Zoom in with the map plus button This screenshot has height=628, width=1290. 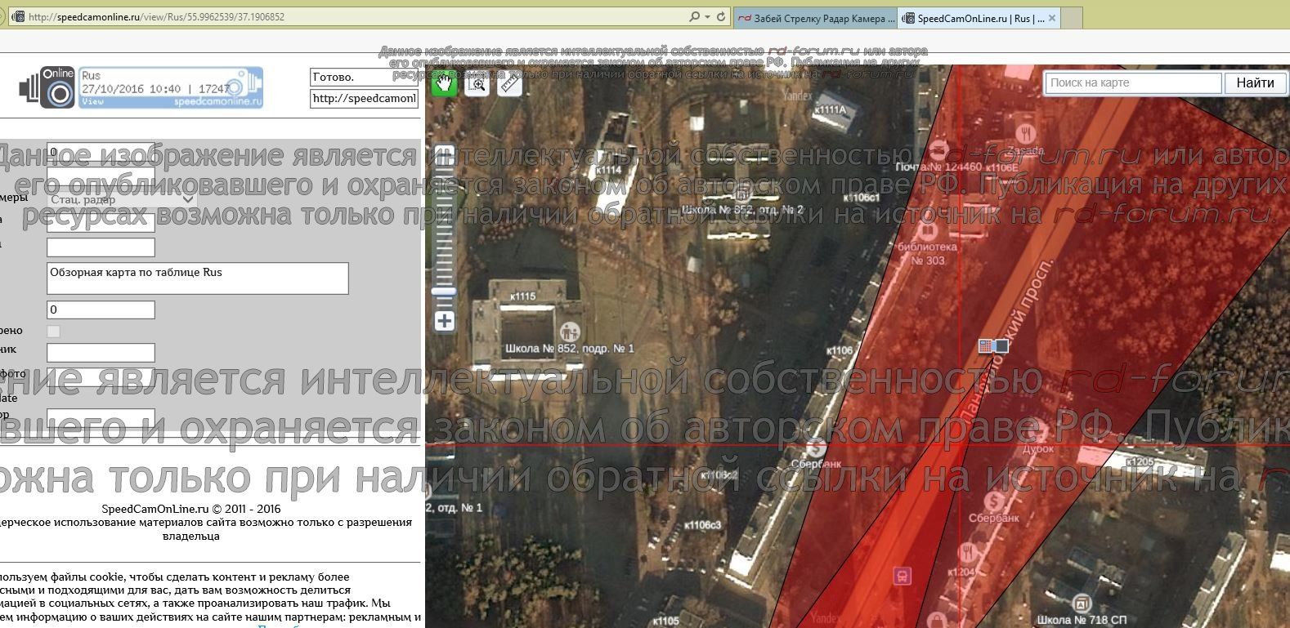[x=444, y=321]
